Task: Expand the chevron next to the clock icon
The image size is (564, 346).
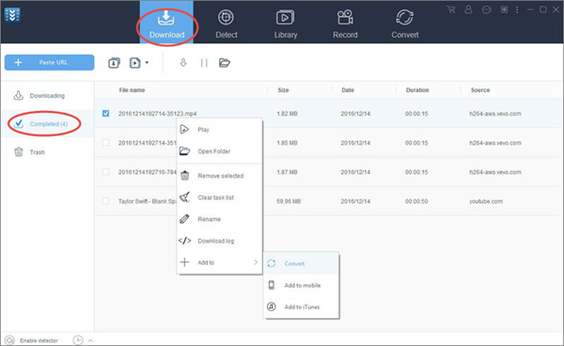Action: (90, 340)
